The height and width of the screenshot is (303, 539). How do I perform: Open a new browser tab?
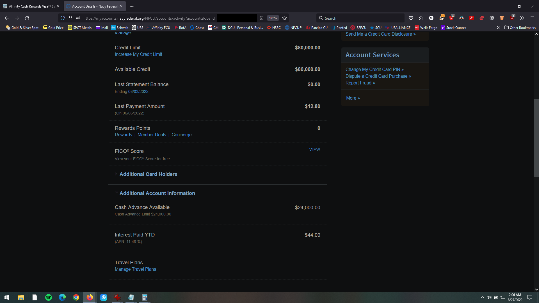[132, 6]
